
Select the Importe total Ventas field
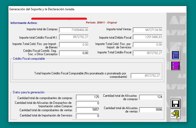point(148,30)
